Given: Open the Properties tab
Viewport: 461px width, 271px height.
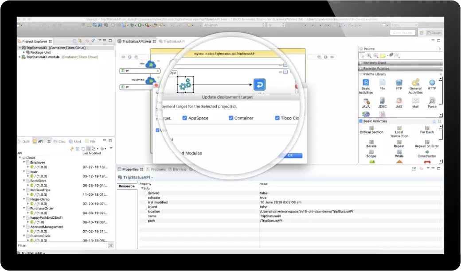Looking at the screenshot, I should 130,170.
